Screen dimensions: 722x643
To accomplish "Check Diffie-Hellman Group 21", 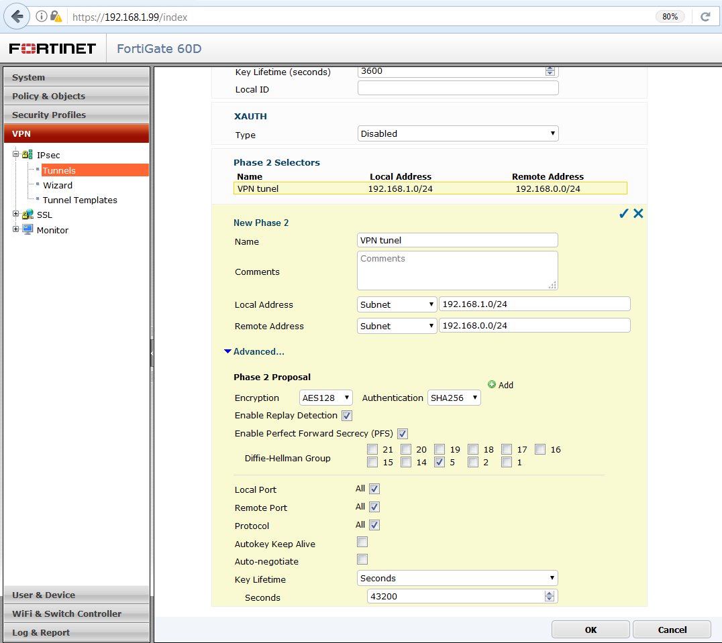I will coord(372,449).
